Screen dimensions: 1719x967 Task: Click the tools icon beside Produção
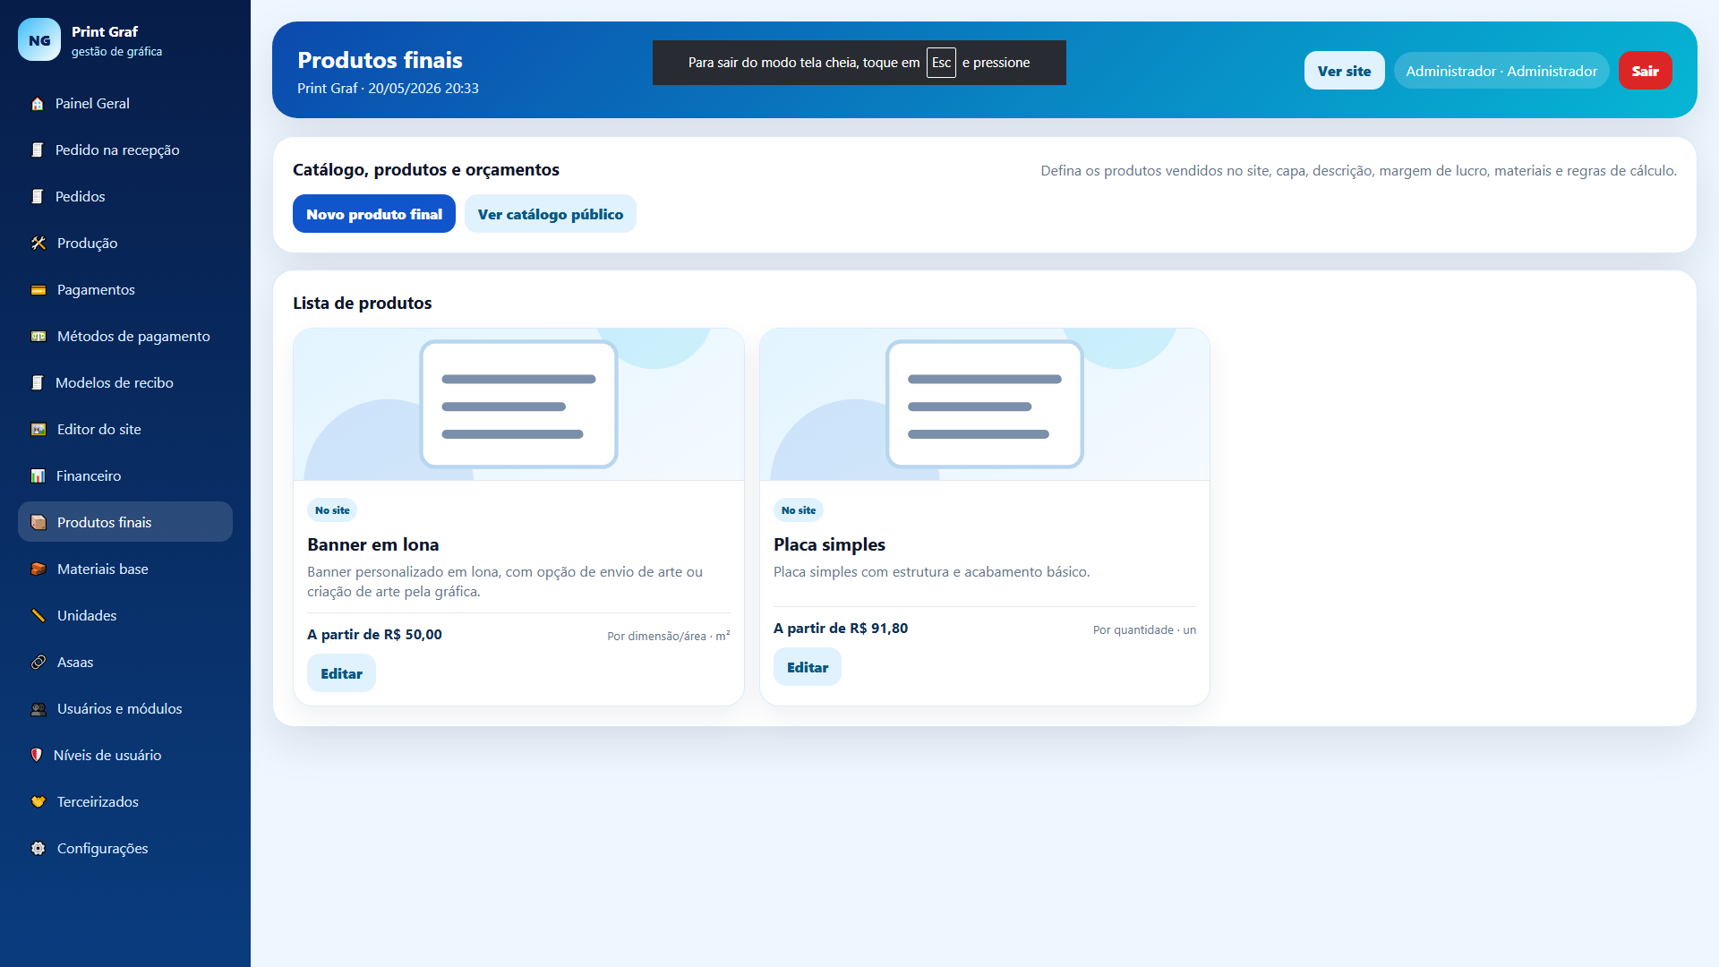tap(38, 244)
